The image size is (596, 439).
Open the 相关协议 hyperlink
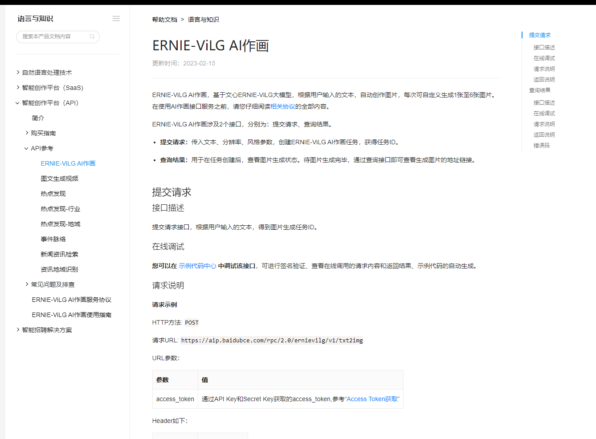(282, 106)
